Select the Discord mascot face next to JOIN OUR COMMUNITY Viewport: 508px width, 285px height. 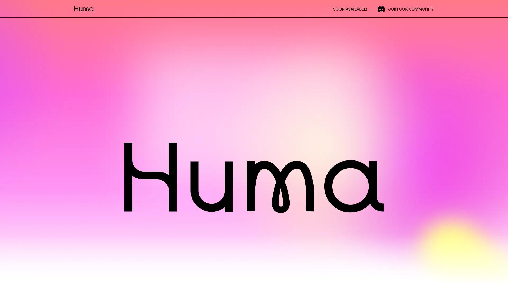coord(381,9)
